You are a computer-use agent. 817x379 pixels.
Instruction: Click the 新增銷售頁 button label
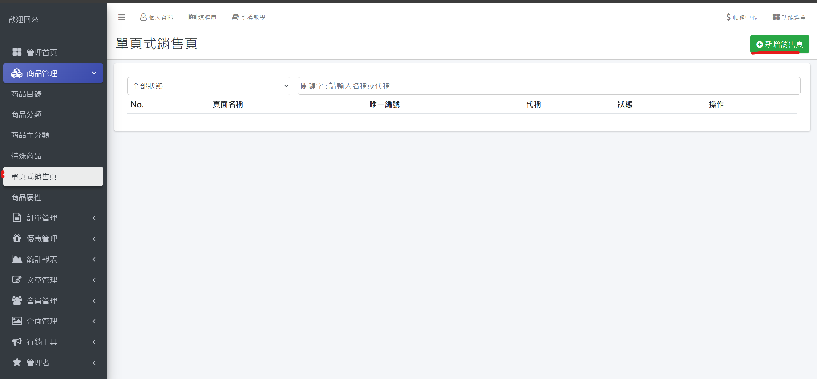tap(784, 44)
